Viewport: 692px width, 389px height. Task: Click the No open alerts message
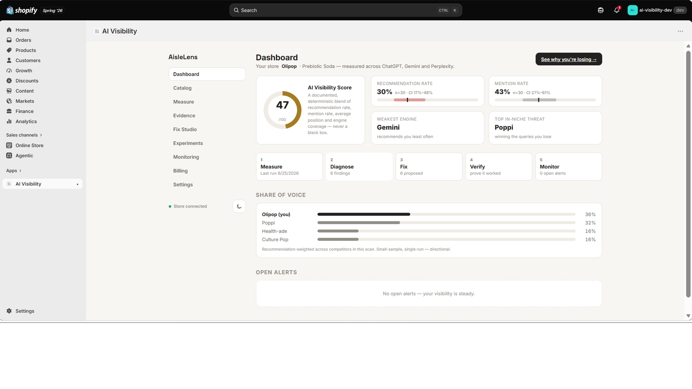point(429,294)
